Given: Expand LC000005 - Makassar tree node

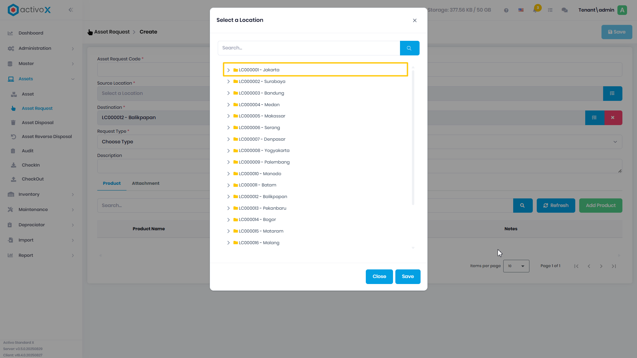Looking at the screenshot, I should point(228,116).
